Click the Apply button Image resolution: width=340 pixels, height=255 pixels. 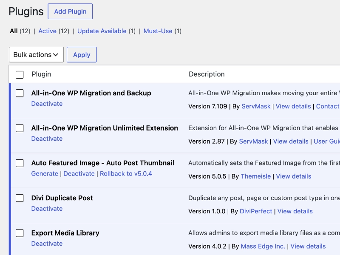pyautogui.click(x=82, y=55)
